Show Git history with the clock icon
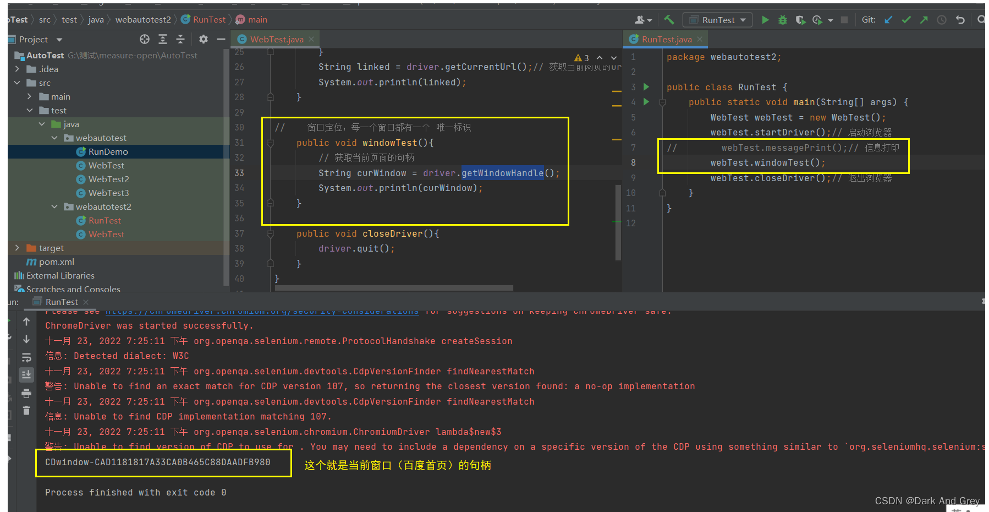 click(x=942, y=20)
